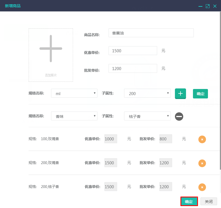Delete the 100,玫瑰香 specification entry

[x=202, y=139]
